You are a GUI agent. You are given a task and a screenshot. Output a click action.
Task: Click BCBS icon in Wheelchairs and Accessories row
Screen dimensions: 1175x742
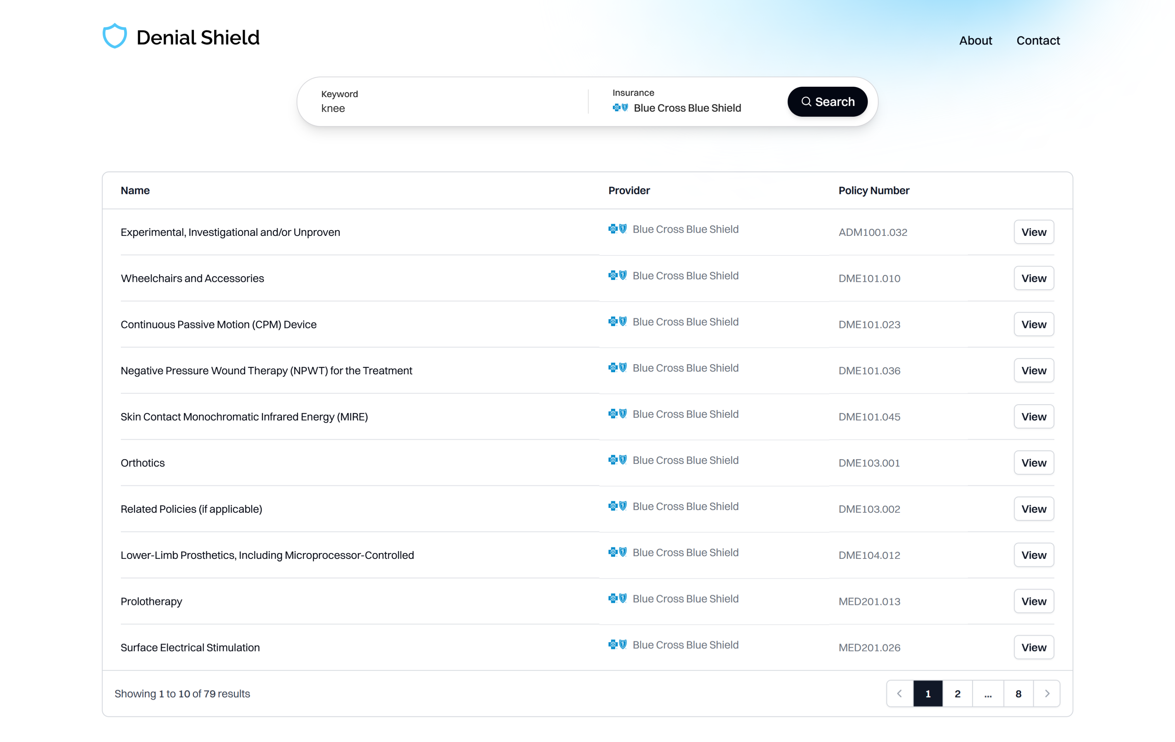(617, 275)
